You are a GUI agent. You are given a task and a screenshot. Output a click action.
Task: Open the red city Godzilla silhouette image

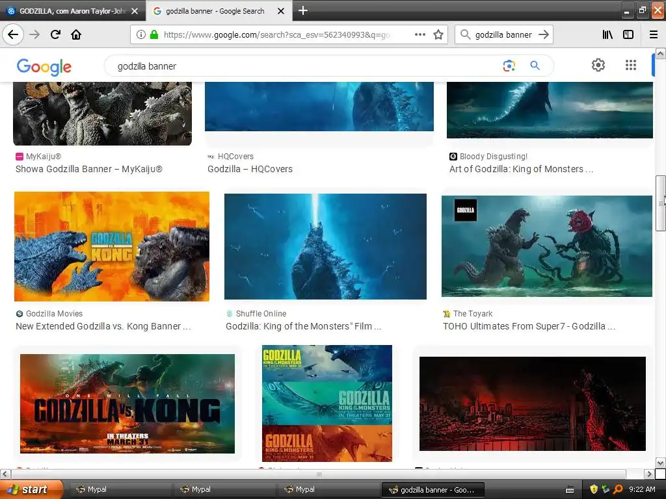pyautogui.click(x=533, y=403)
